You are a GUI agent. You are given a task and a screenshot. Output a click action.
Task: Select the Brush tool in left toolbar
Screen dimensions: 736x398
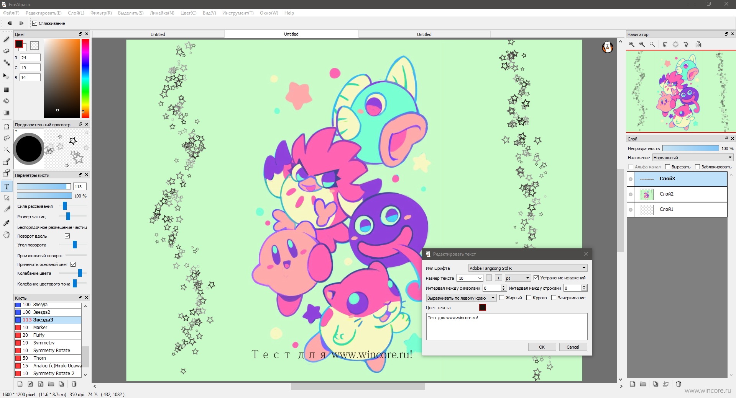click(x=6, y=39)
